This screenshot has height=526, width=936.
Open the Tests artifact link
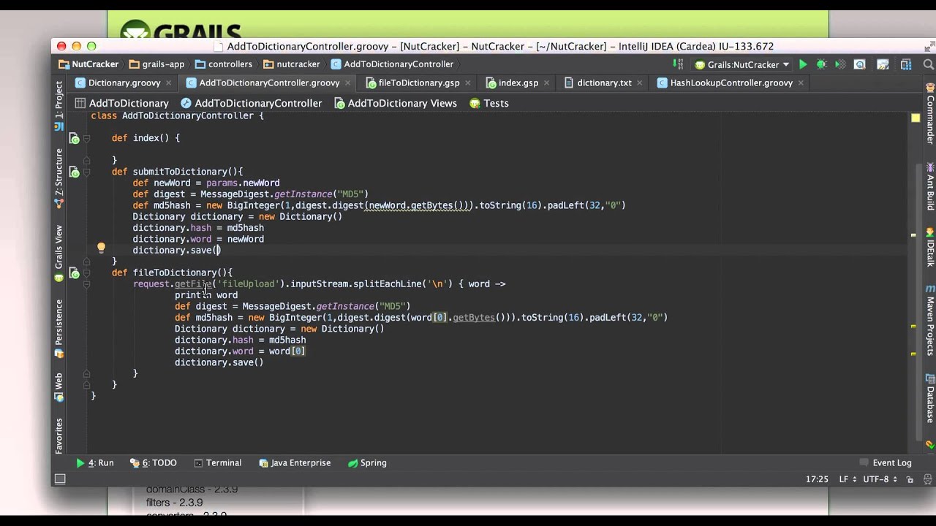488,104
